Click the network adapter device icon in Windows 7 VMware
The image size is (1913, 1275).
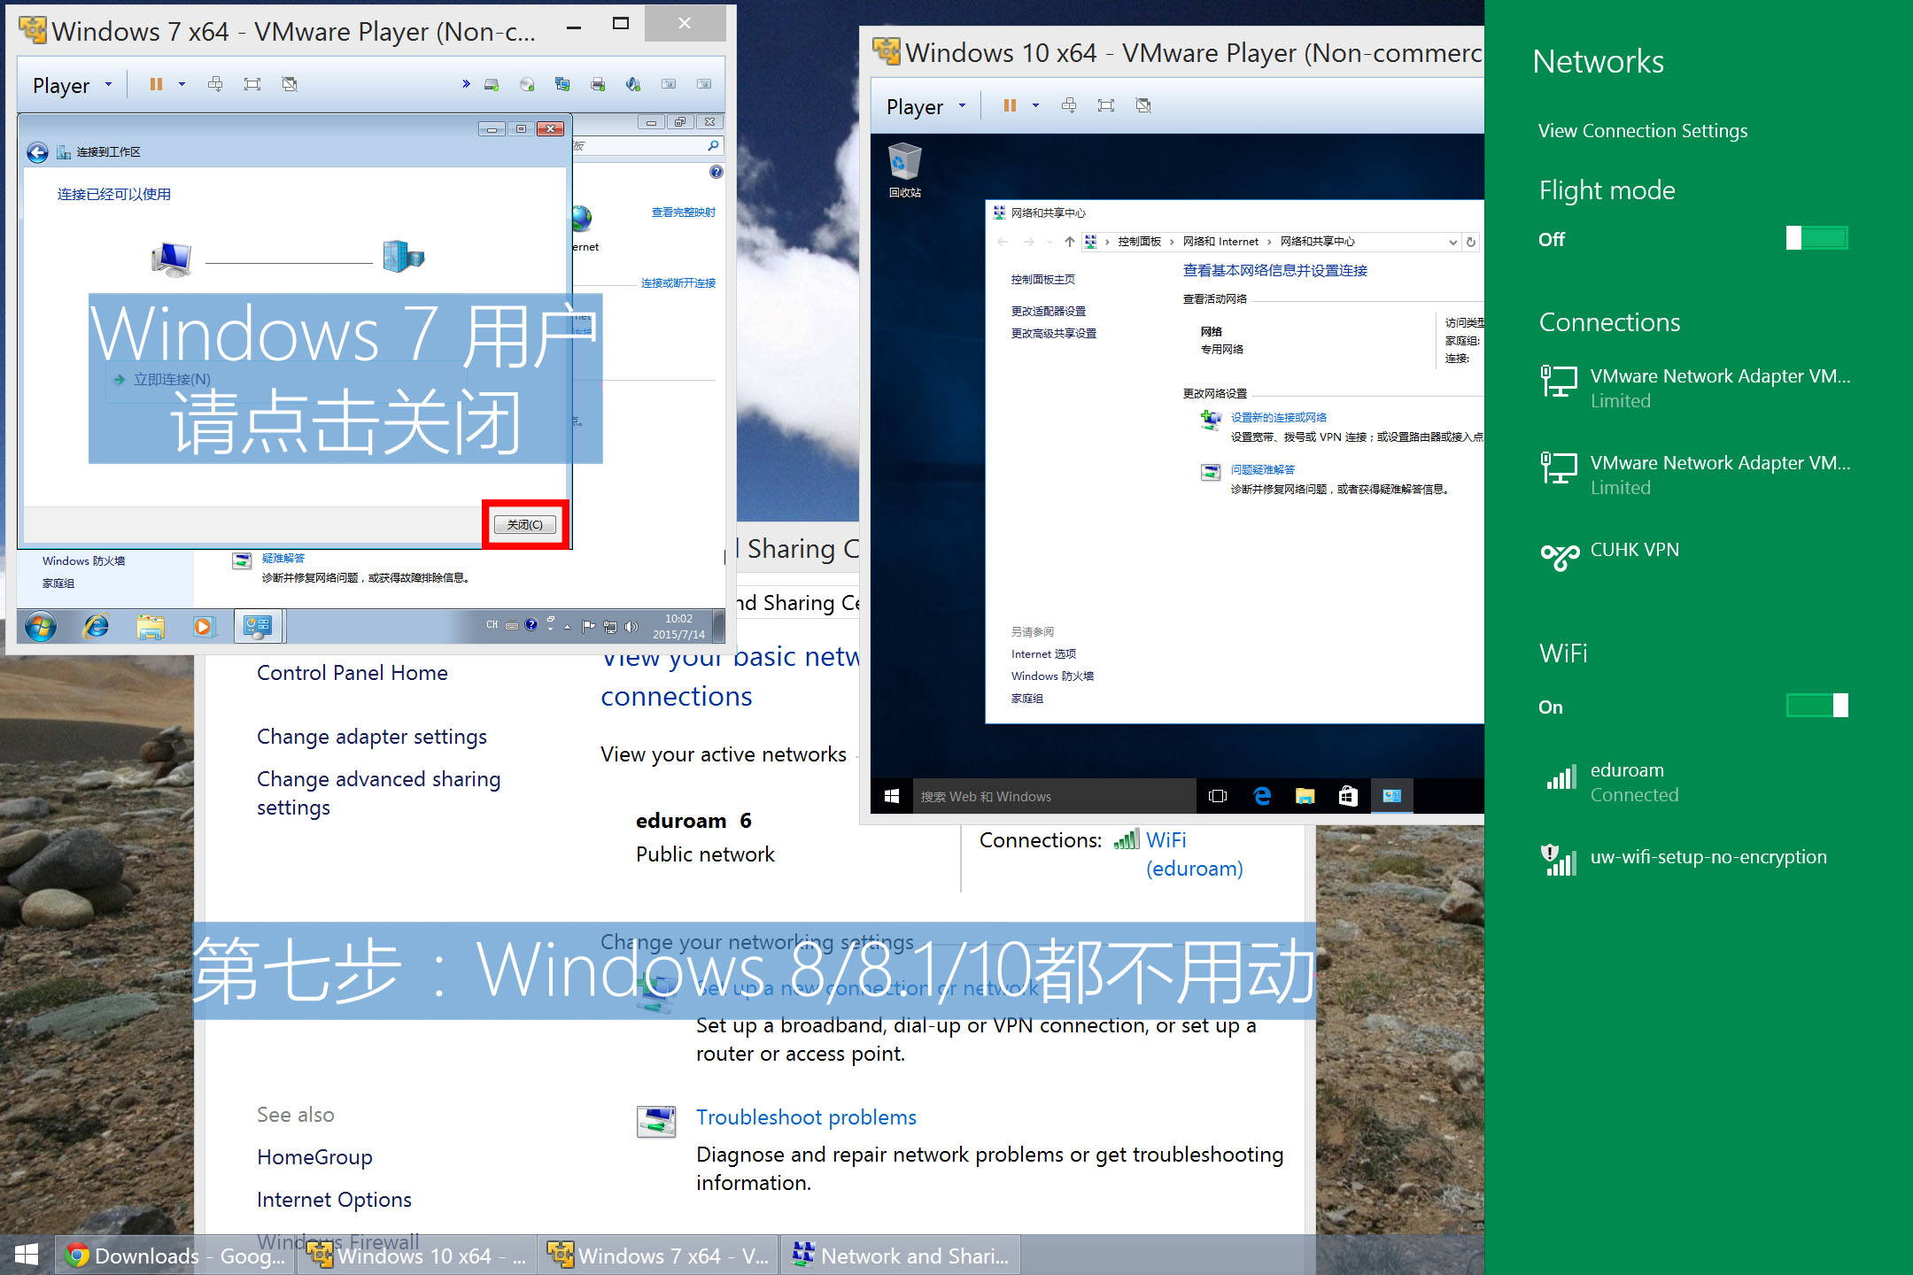(562, 84)
